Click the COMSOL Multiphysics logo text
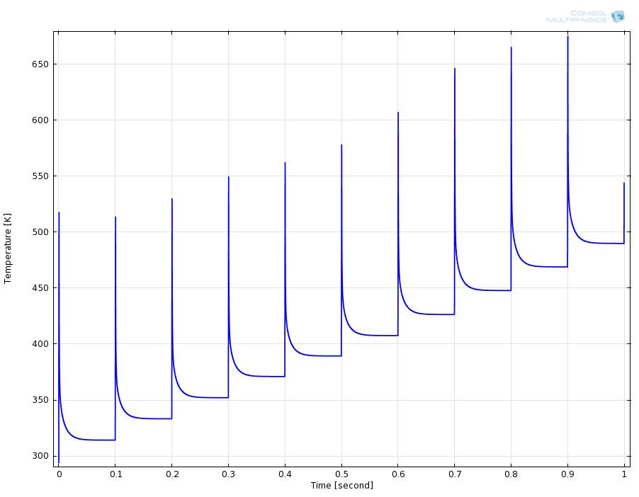Image resolution: width=639 pixels, height=497 pixels. (576, 16)
